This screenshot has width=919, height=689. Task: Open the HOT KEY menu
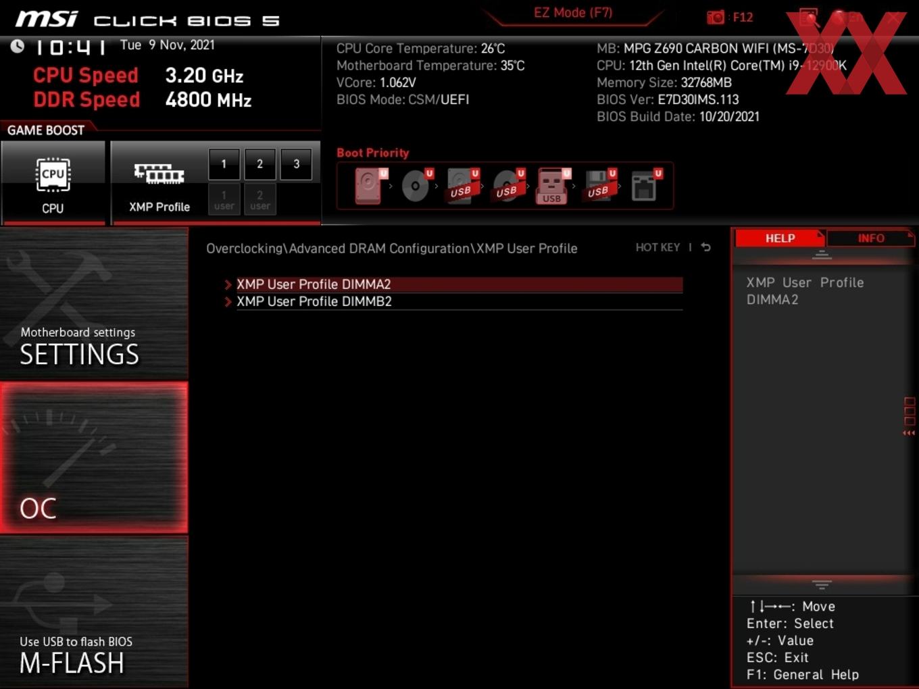[657, 248]
